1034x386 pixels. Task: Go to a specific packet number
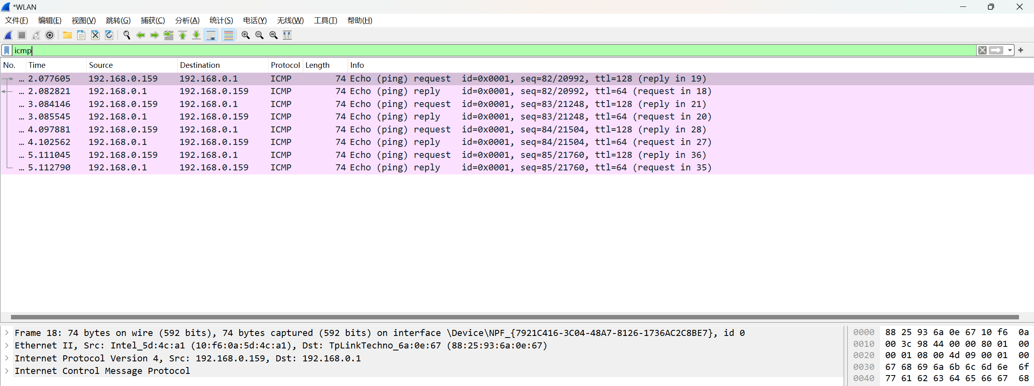(168, 35)
